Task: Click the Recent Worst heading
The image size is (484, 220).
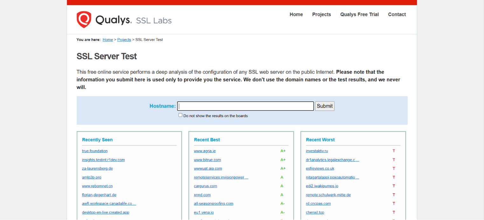Action: pyautogui.click(x=320, y=140)
